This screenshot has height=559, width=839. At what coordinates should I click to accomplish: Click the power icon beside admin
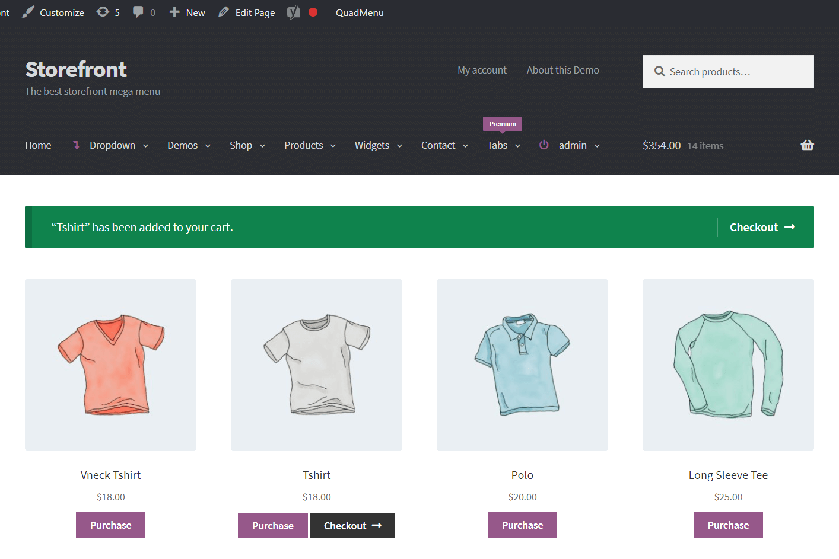(x=544, y=145)
